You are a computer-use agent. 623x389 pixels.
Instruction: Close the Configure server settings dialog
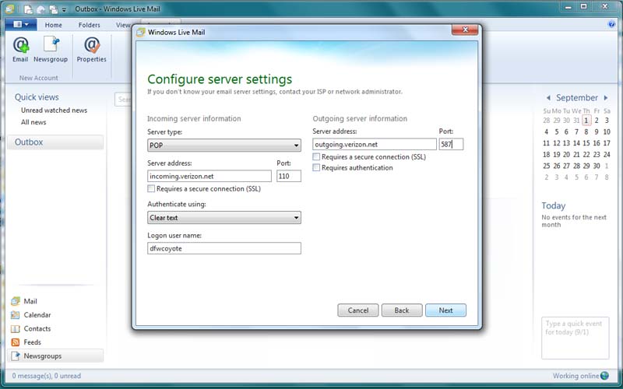(x=465, y=30)
